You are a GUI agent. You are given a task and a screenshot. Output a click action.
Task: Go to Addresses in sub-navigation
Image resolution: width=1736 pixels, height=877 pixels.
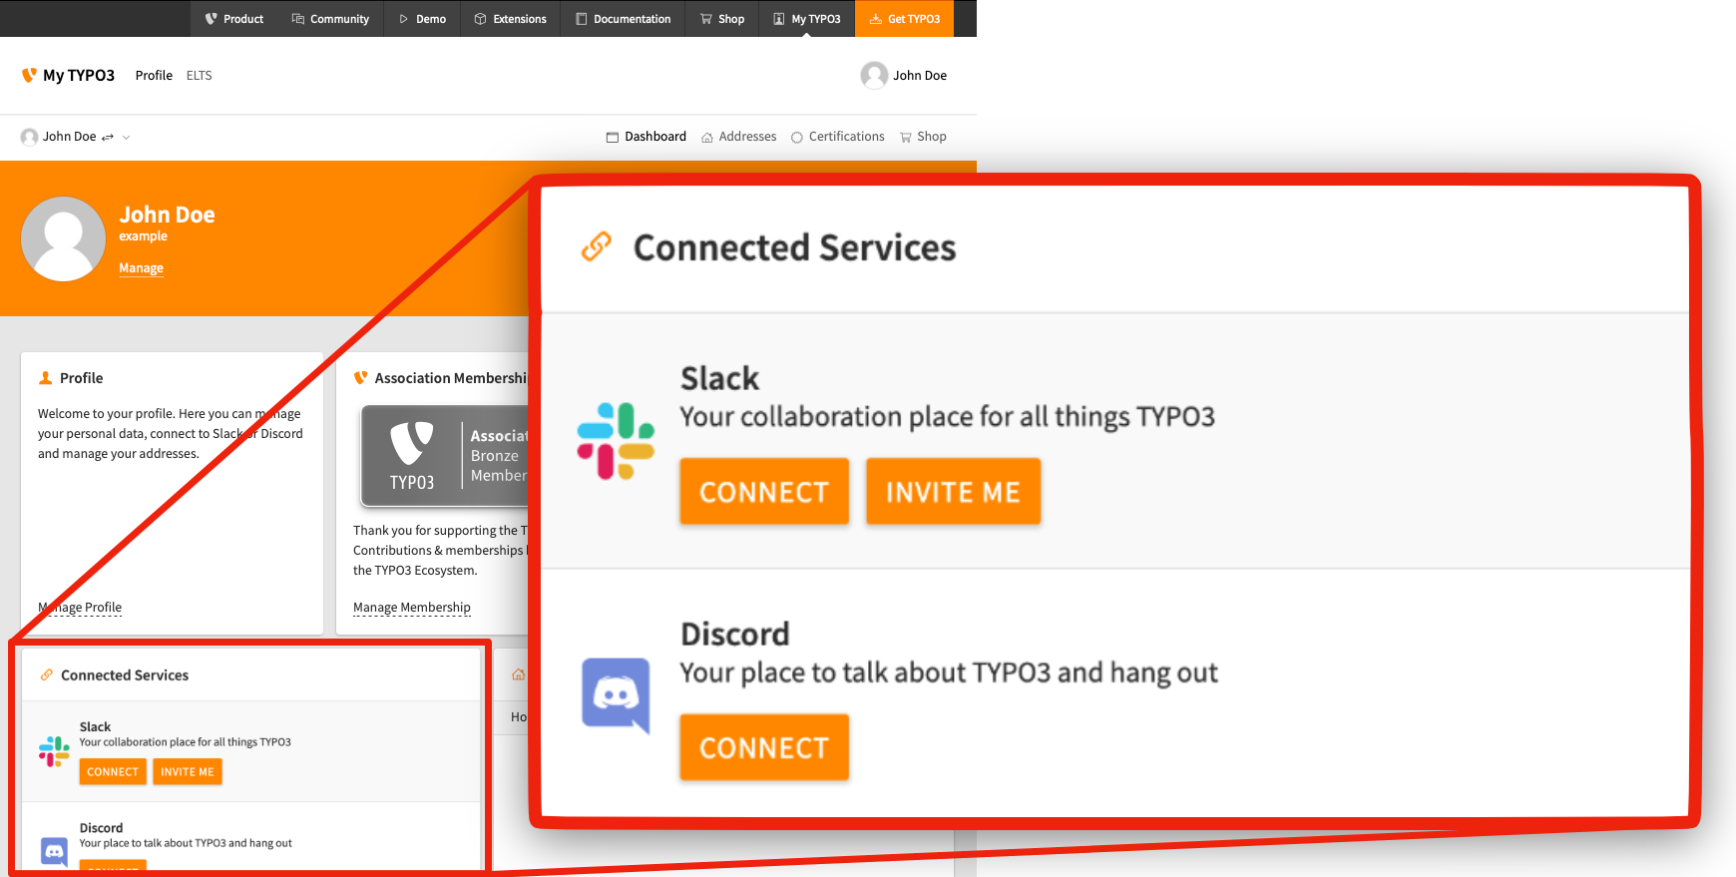point(738,137)
